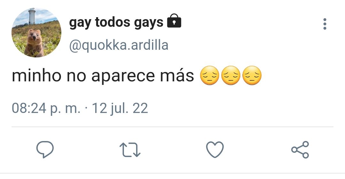Retweet using the arrows icon
This screenshot has width=345, height=179.
point(130,150)
